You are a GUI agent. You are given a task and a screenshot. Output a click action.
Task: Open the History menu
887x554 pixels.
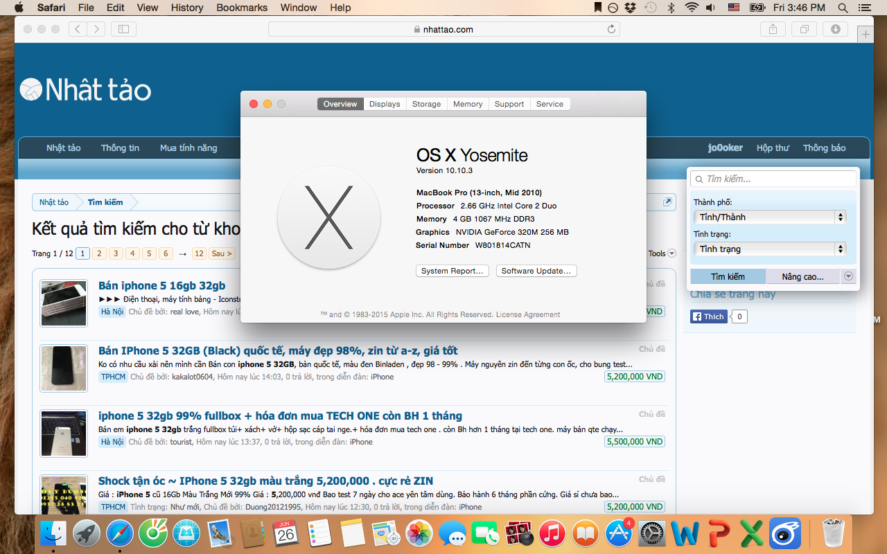click(x=187, y=8)
